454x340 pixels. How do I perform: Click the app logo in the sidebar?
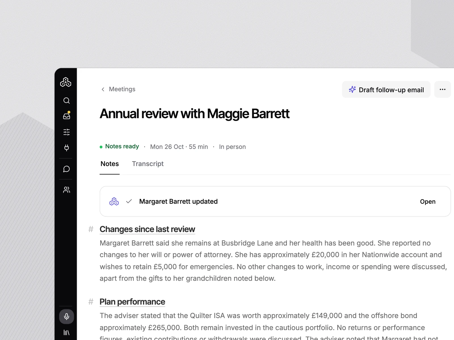click(66, 82)
